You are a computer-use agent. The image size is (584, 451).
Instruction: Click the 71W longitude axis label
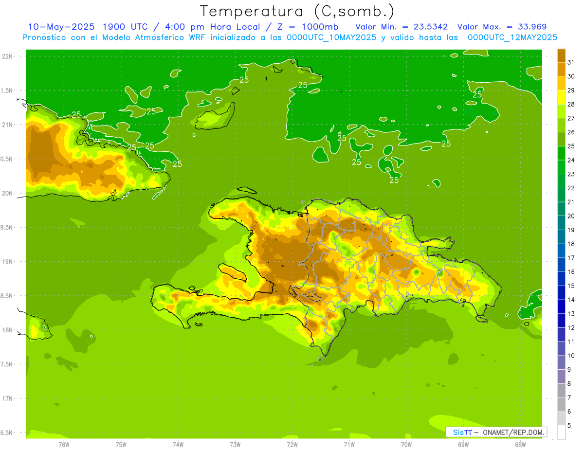click(x=349, y=445)
